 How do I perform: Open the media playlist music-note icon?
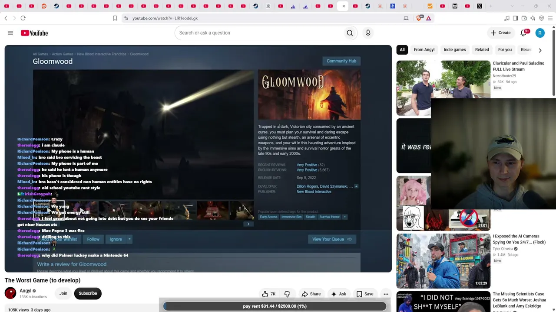coord(506,18)
